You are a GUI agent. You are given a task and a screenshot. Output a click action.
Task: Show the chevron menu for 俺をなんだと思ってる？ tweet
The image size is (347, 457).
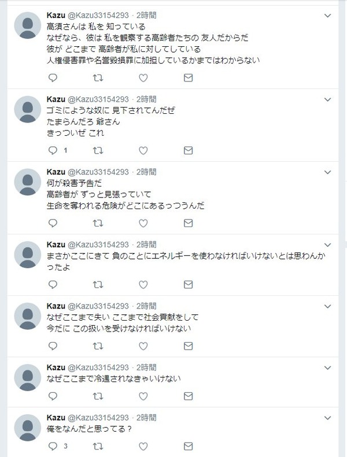328,418
